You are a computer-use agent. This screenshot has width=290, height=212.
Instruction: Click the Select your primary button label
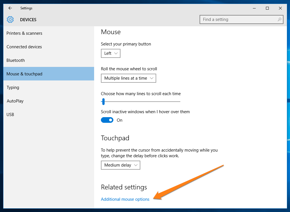[126, 44]
